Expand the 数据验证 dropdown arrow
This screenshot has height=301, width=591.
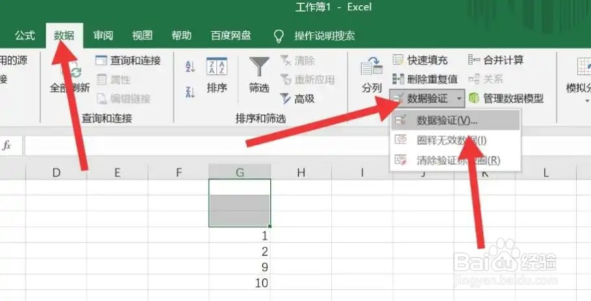[x=459, y=99]
